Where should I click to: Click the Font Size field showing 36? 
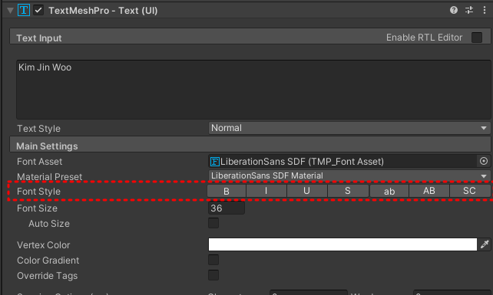click(x=227, y=208)
